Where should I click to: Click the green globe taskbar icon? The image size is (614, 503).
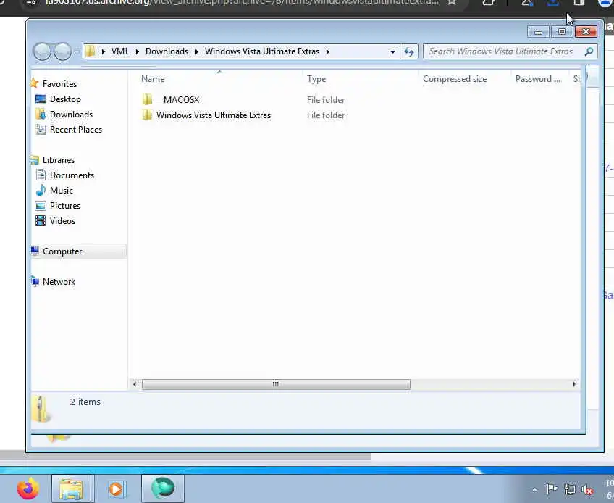(162, 489)
